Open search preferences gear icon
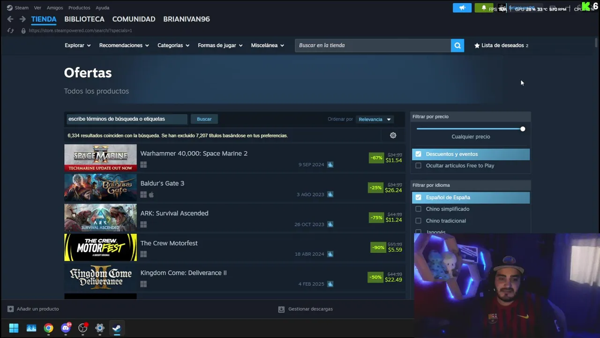Image resolution: width=600 pixels, height=338 pixels. pyautogui.click(x=393, y=136)
